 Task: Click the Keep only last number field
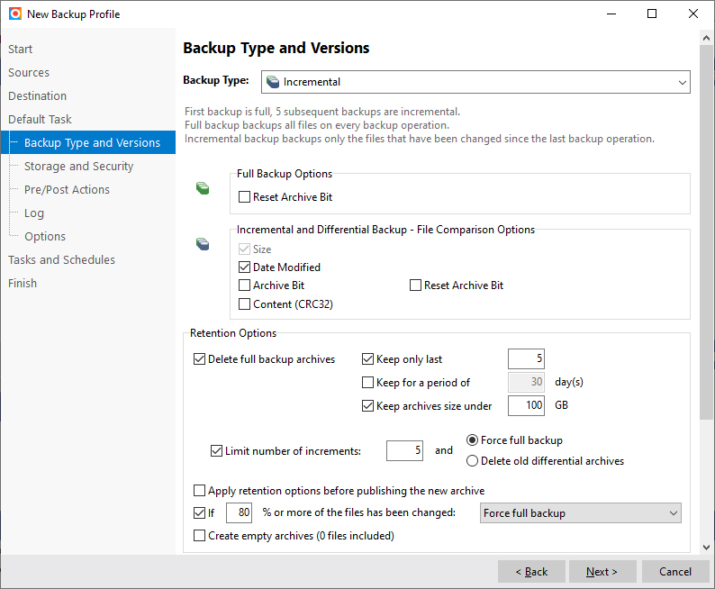(526, 359)
